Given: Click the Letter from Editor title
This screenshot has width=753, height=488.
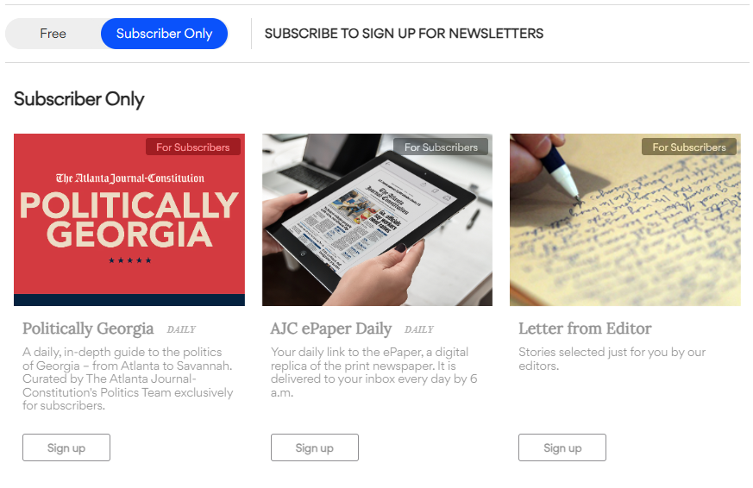Looking at the screenshot, I should click(585, 328).
